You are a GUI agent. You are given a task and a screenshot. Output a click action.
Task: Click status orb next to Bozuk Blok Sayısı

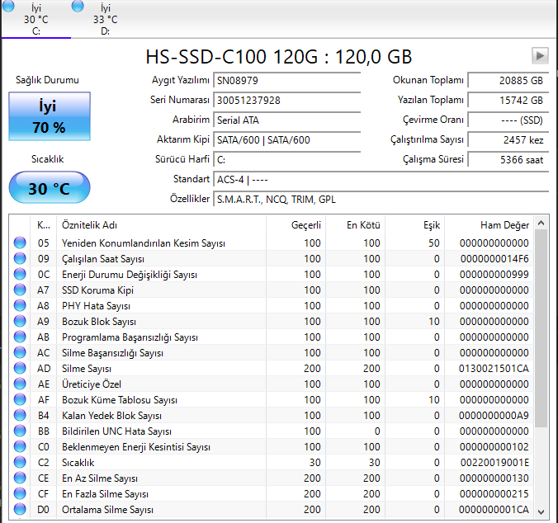pyautogui.click(x=20, y=322)
